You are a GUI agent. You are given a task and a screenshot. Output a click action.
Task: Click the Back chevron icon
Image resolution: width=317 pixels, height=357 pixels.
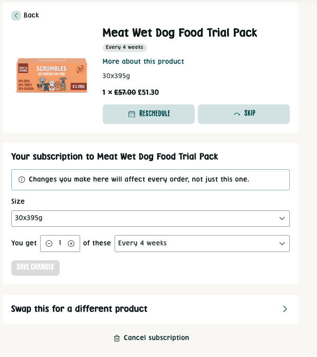point(16,15)
